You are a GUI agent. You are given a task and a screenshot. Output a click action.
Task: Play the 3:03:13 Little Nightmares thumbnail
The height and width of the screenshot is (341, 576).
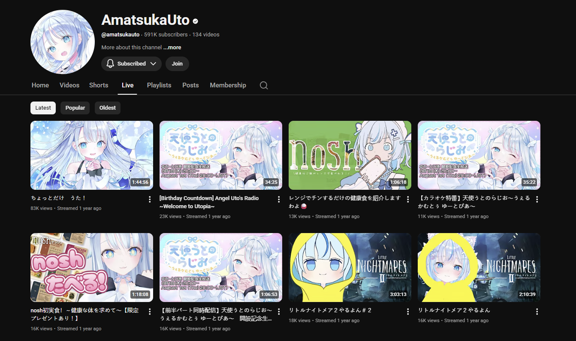tap(350, 267)
